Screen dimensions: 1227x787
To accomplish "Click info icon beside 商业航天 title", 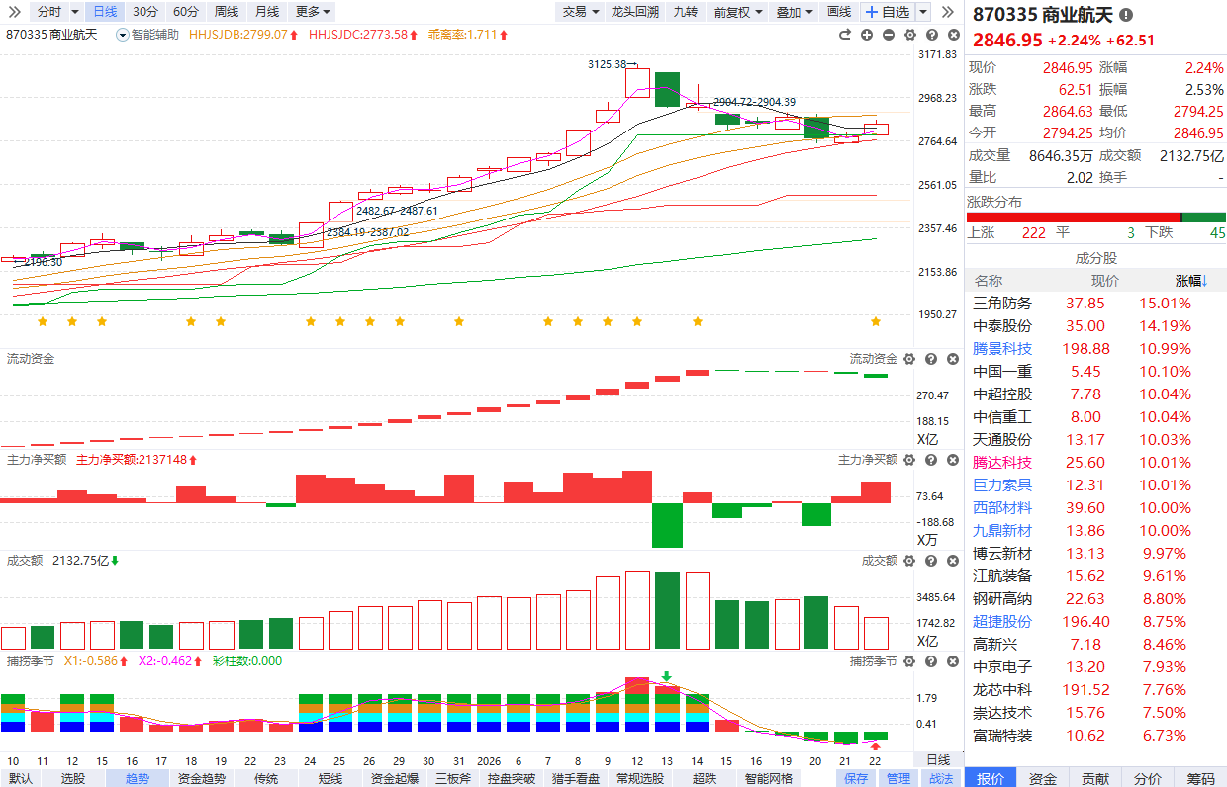I will click(1126, 16).
